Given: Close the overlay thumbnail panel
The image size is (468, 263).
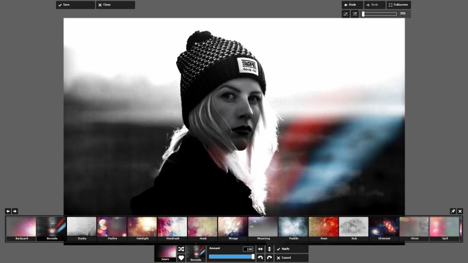Looking at the screenshot, I should coord(460,211).
